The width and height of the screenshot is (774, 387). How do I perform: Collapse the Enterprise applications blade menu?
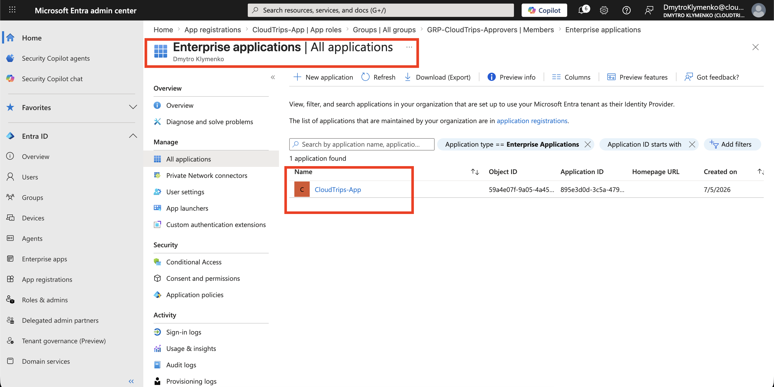[273, 77]
